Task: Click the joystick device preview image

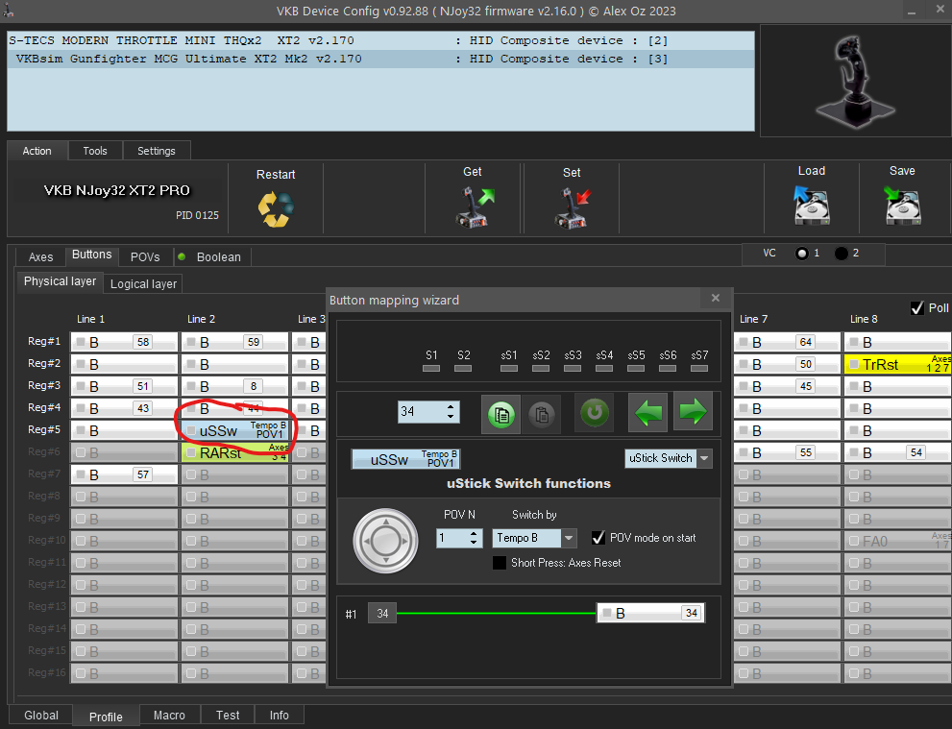Action: point(856,80)
